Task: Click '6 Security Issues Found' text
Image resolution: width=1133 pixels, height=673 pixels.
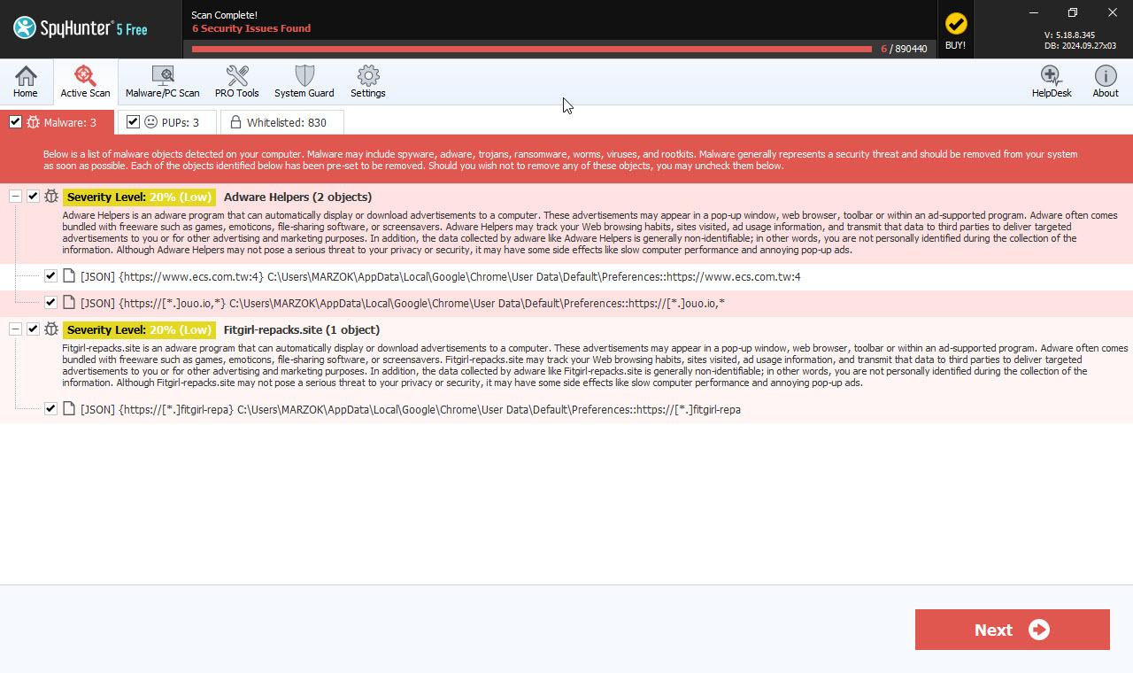Action: tap(251, 28)
